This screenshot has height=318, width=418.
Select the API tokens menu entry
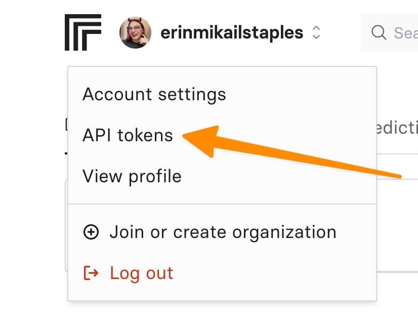point(128,136)
